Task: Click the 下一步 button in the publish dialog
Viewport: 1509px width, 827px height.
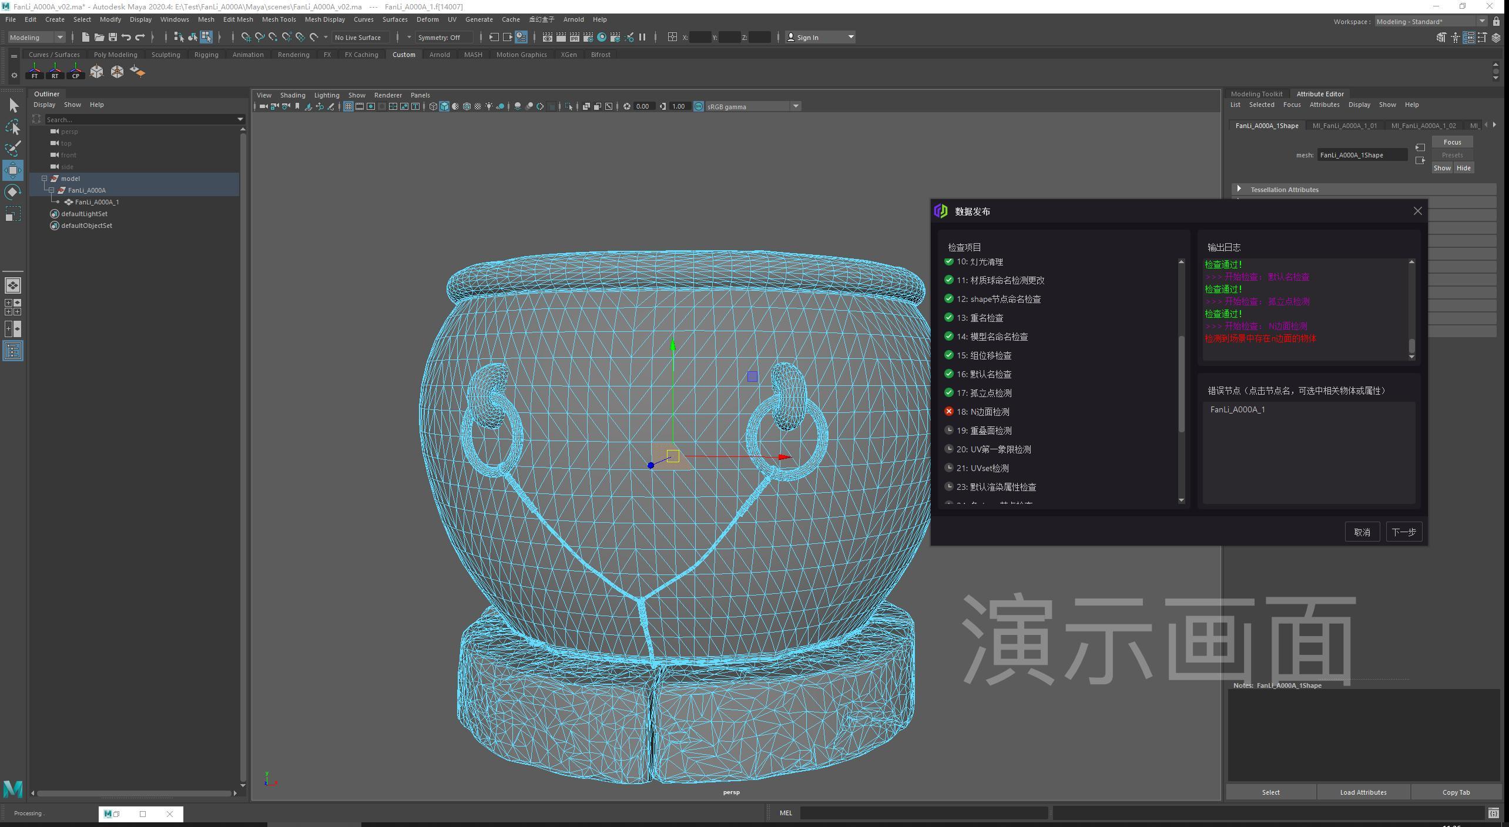Action: point(1404,532)
